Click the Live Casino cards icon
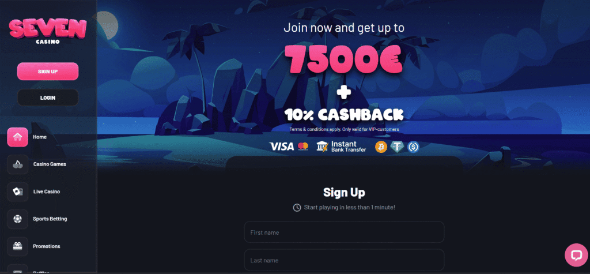 coord(18,192)
